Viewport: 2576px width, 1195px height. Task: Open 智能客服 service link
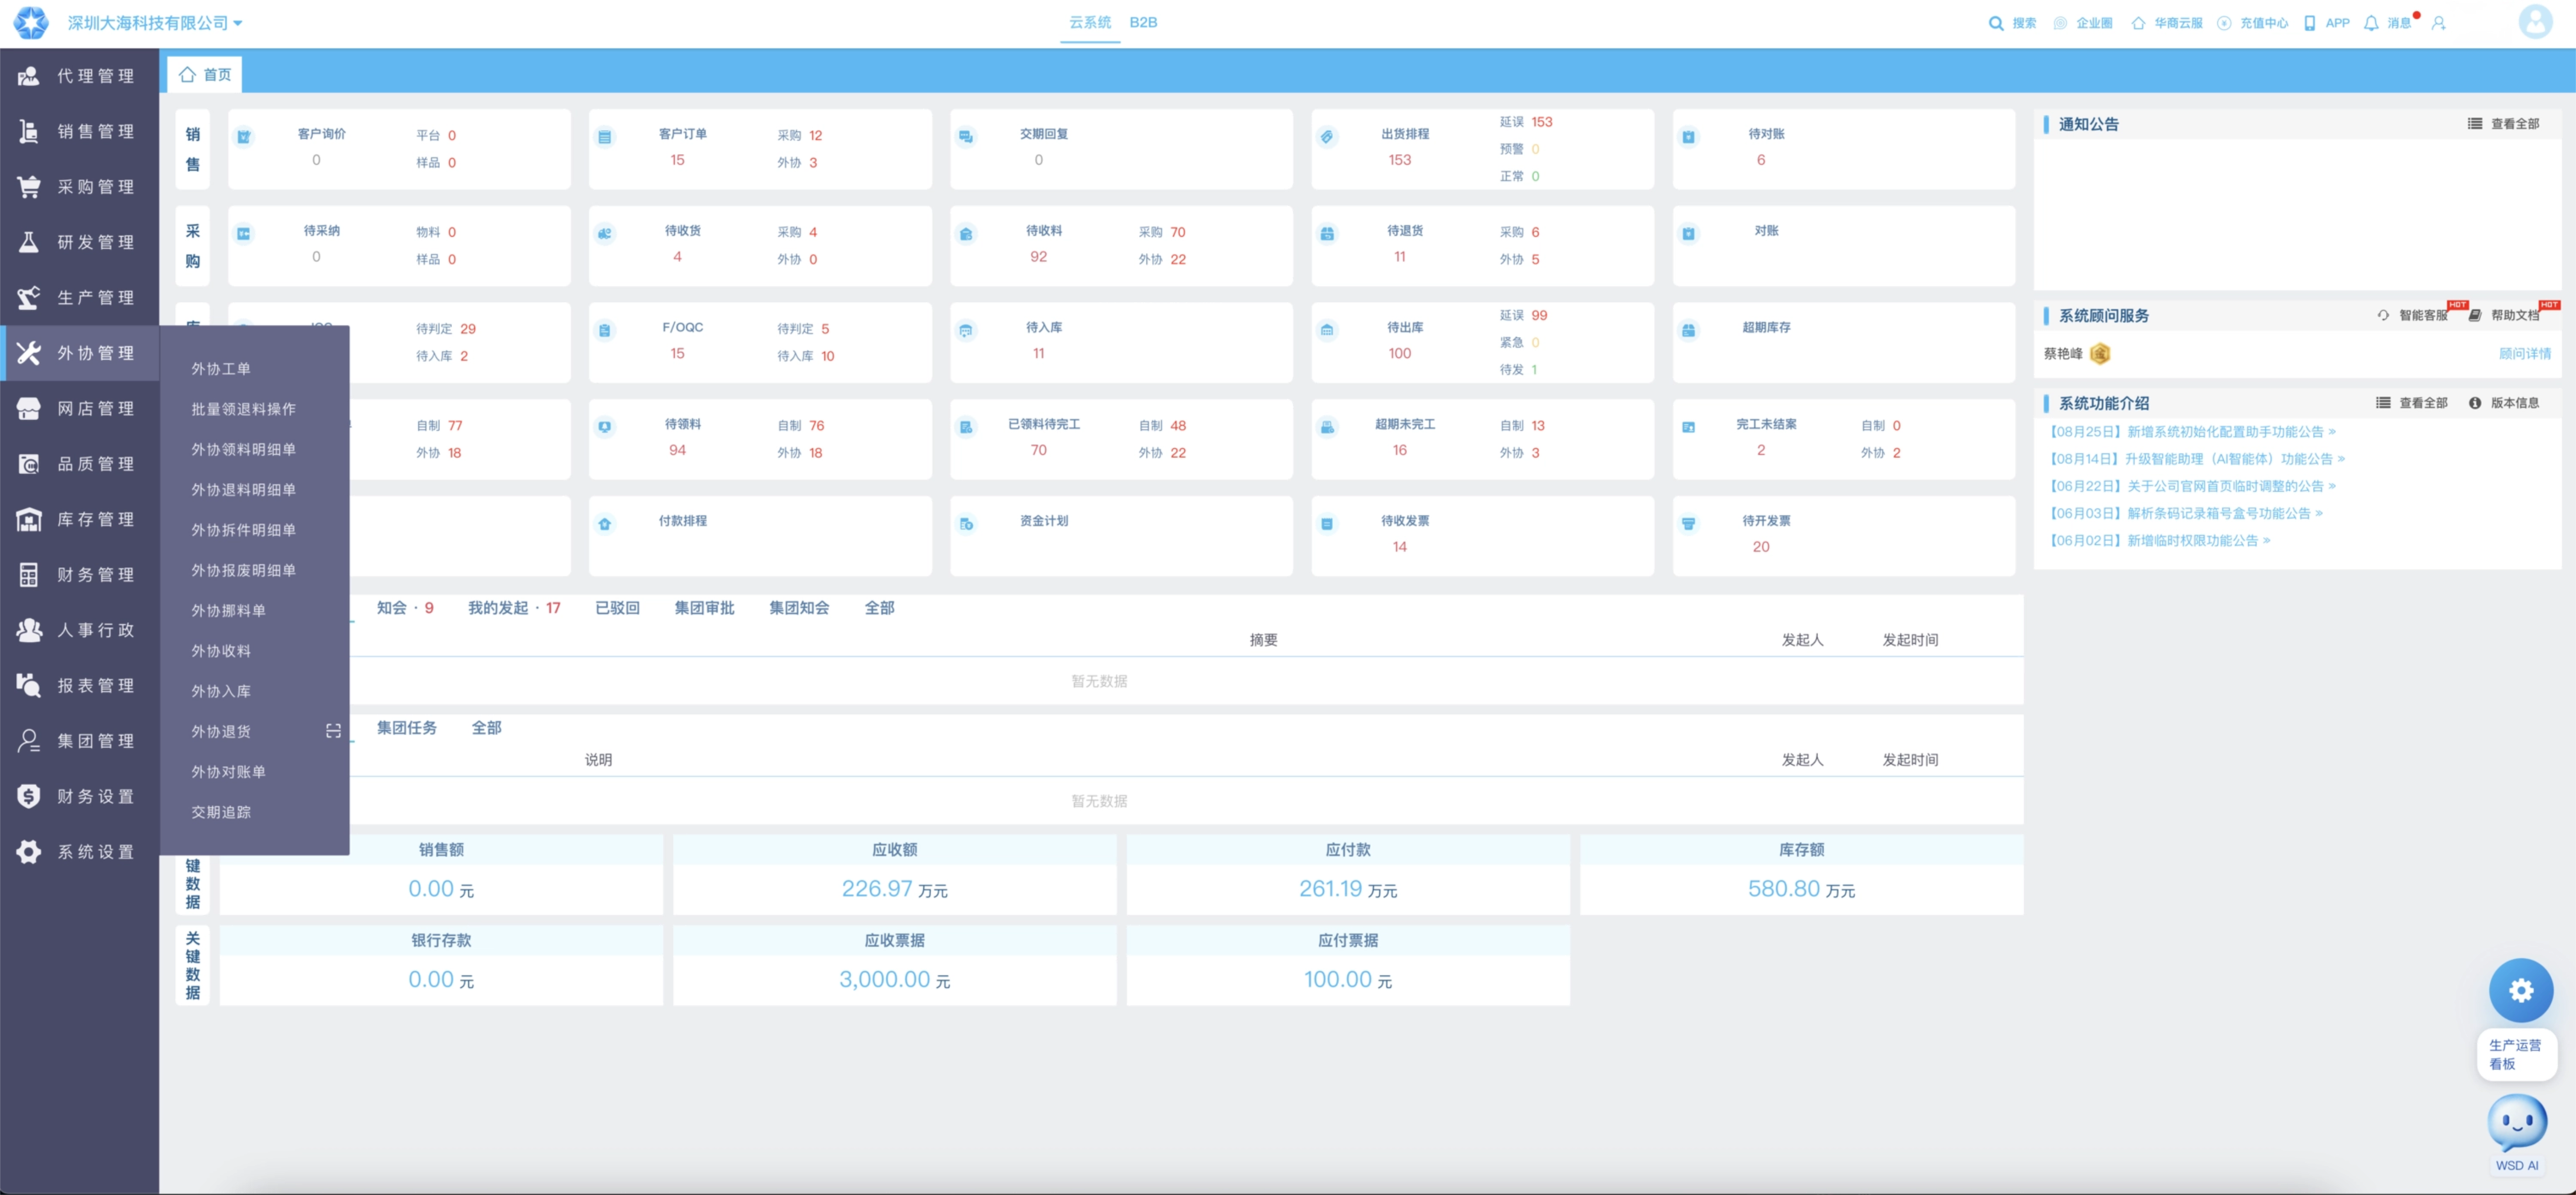pyautogui.click(x=2413, y=315)
